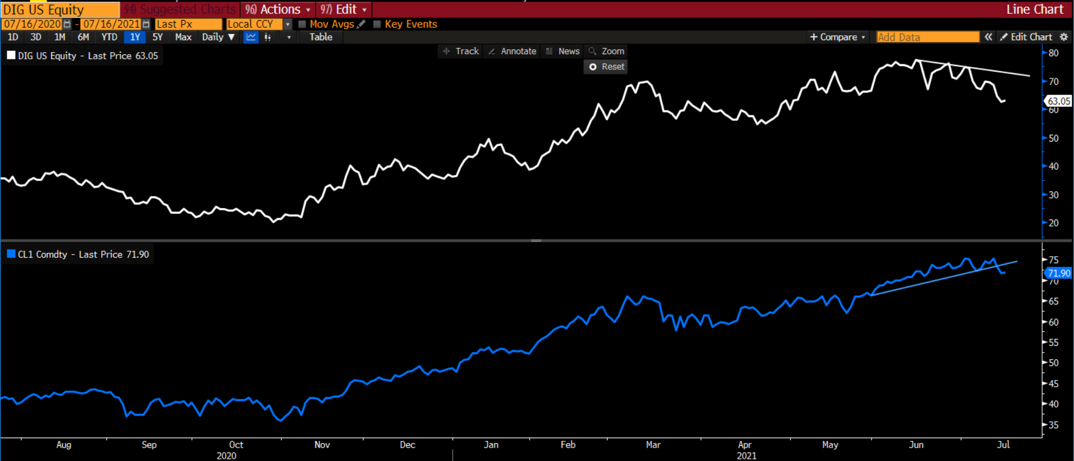Click the 71.90 price tag on axis
1074x461 pixels.
pos(1058,273)
